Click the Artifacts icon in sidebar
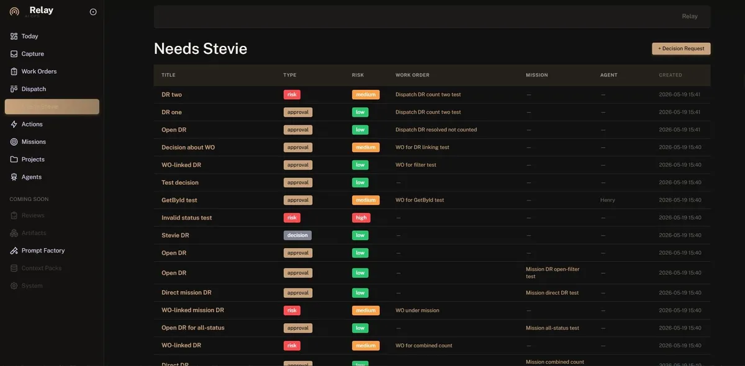The width and height of the screenshot is (745, 366). pyautogui.click(x=14, y=233)
